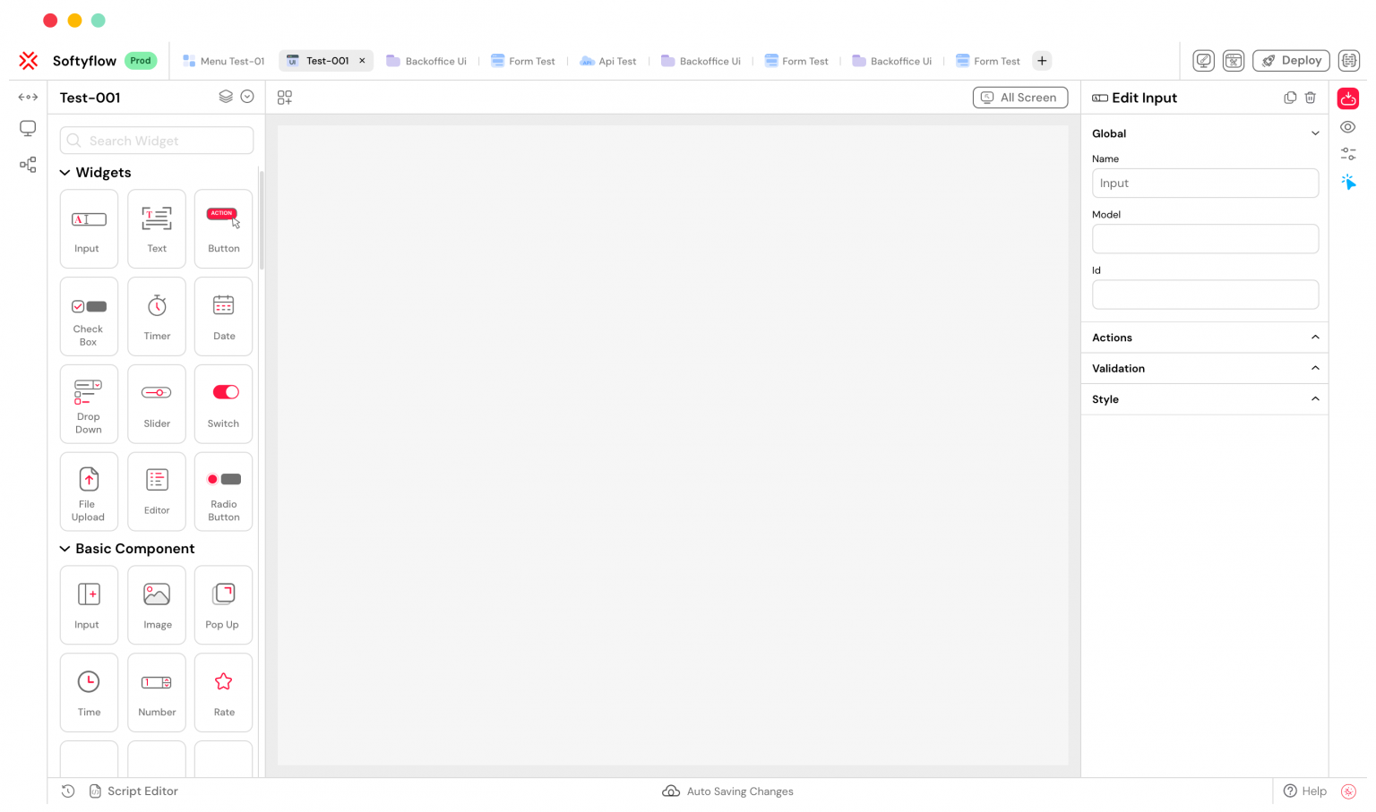Open the Validation section

click(1315, 368)
